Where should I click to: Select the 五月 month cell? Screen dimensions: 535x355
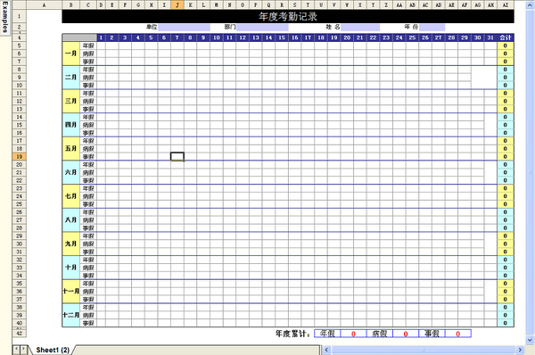tap(71, 148)
